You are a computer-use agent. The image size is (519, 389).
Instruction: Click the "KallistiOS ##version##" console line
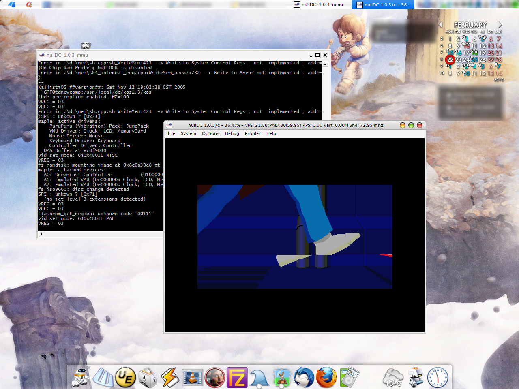(112, 87)
